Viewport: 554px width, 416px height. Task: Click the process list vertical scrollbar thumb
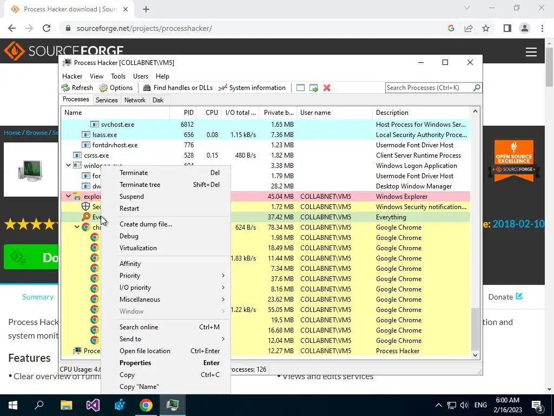click(475, 329)
